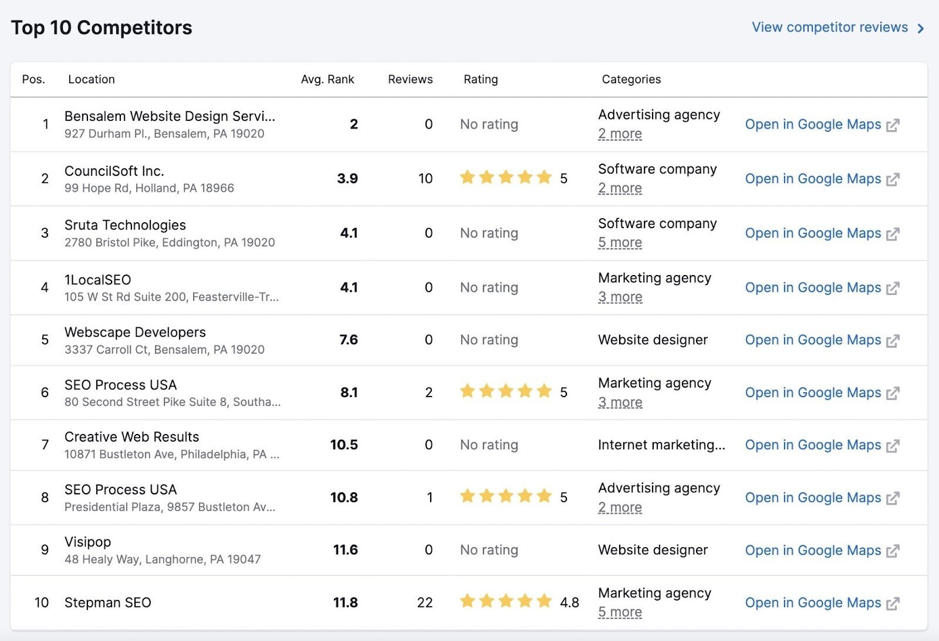This screenshot has width=939, height=641.
Task: Open Webscape Developers in Google Maps
Action: pos(813,340)
